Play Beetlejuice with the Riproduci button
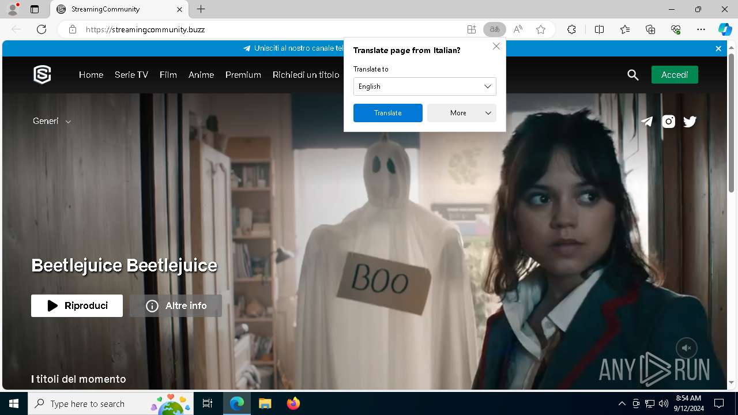The height and width of the screenshot is (415, 738). pos(77,305)
